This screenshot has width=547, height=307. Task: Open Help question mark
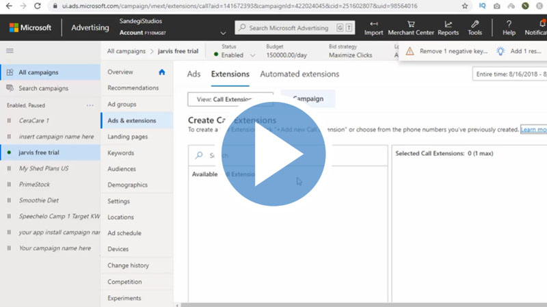pyautogui.click(x=509, y=28)
